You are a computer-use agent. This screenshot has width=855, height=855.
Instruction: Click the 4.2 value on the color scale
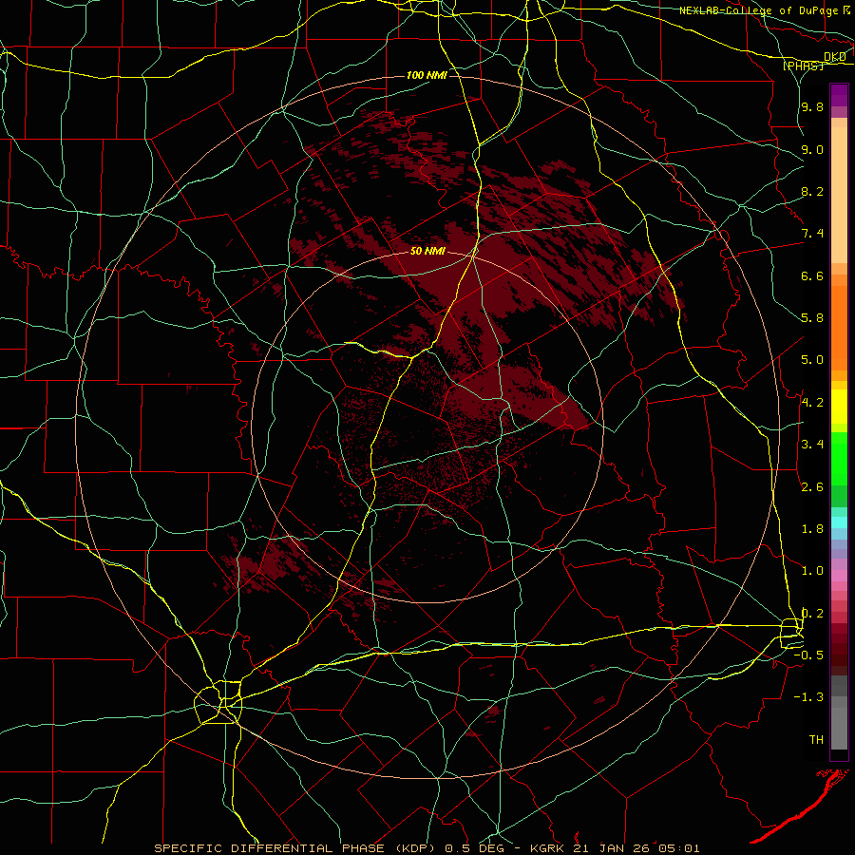[x=812, y=403]
